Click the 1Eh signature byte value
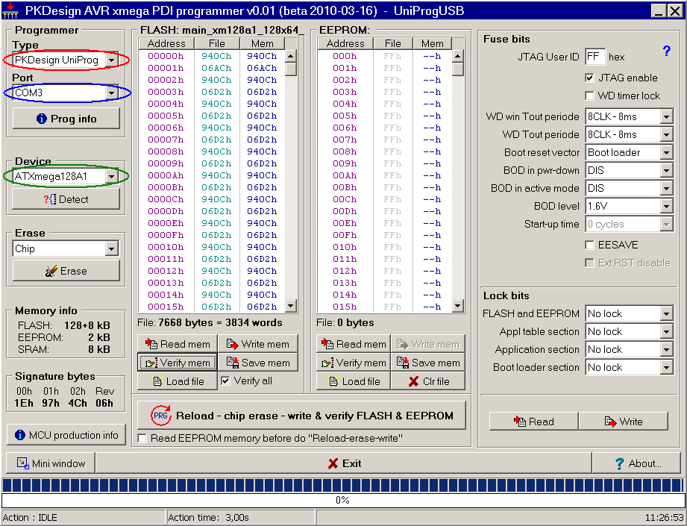The width and height of the screenshot is (687, 526). [24, 403]
